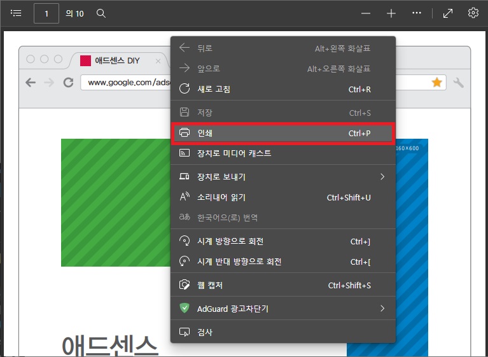Click the reload arrow in the PDF page browser
The image size is (488, 357).
[68, 83]
